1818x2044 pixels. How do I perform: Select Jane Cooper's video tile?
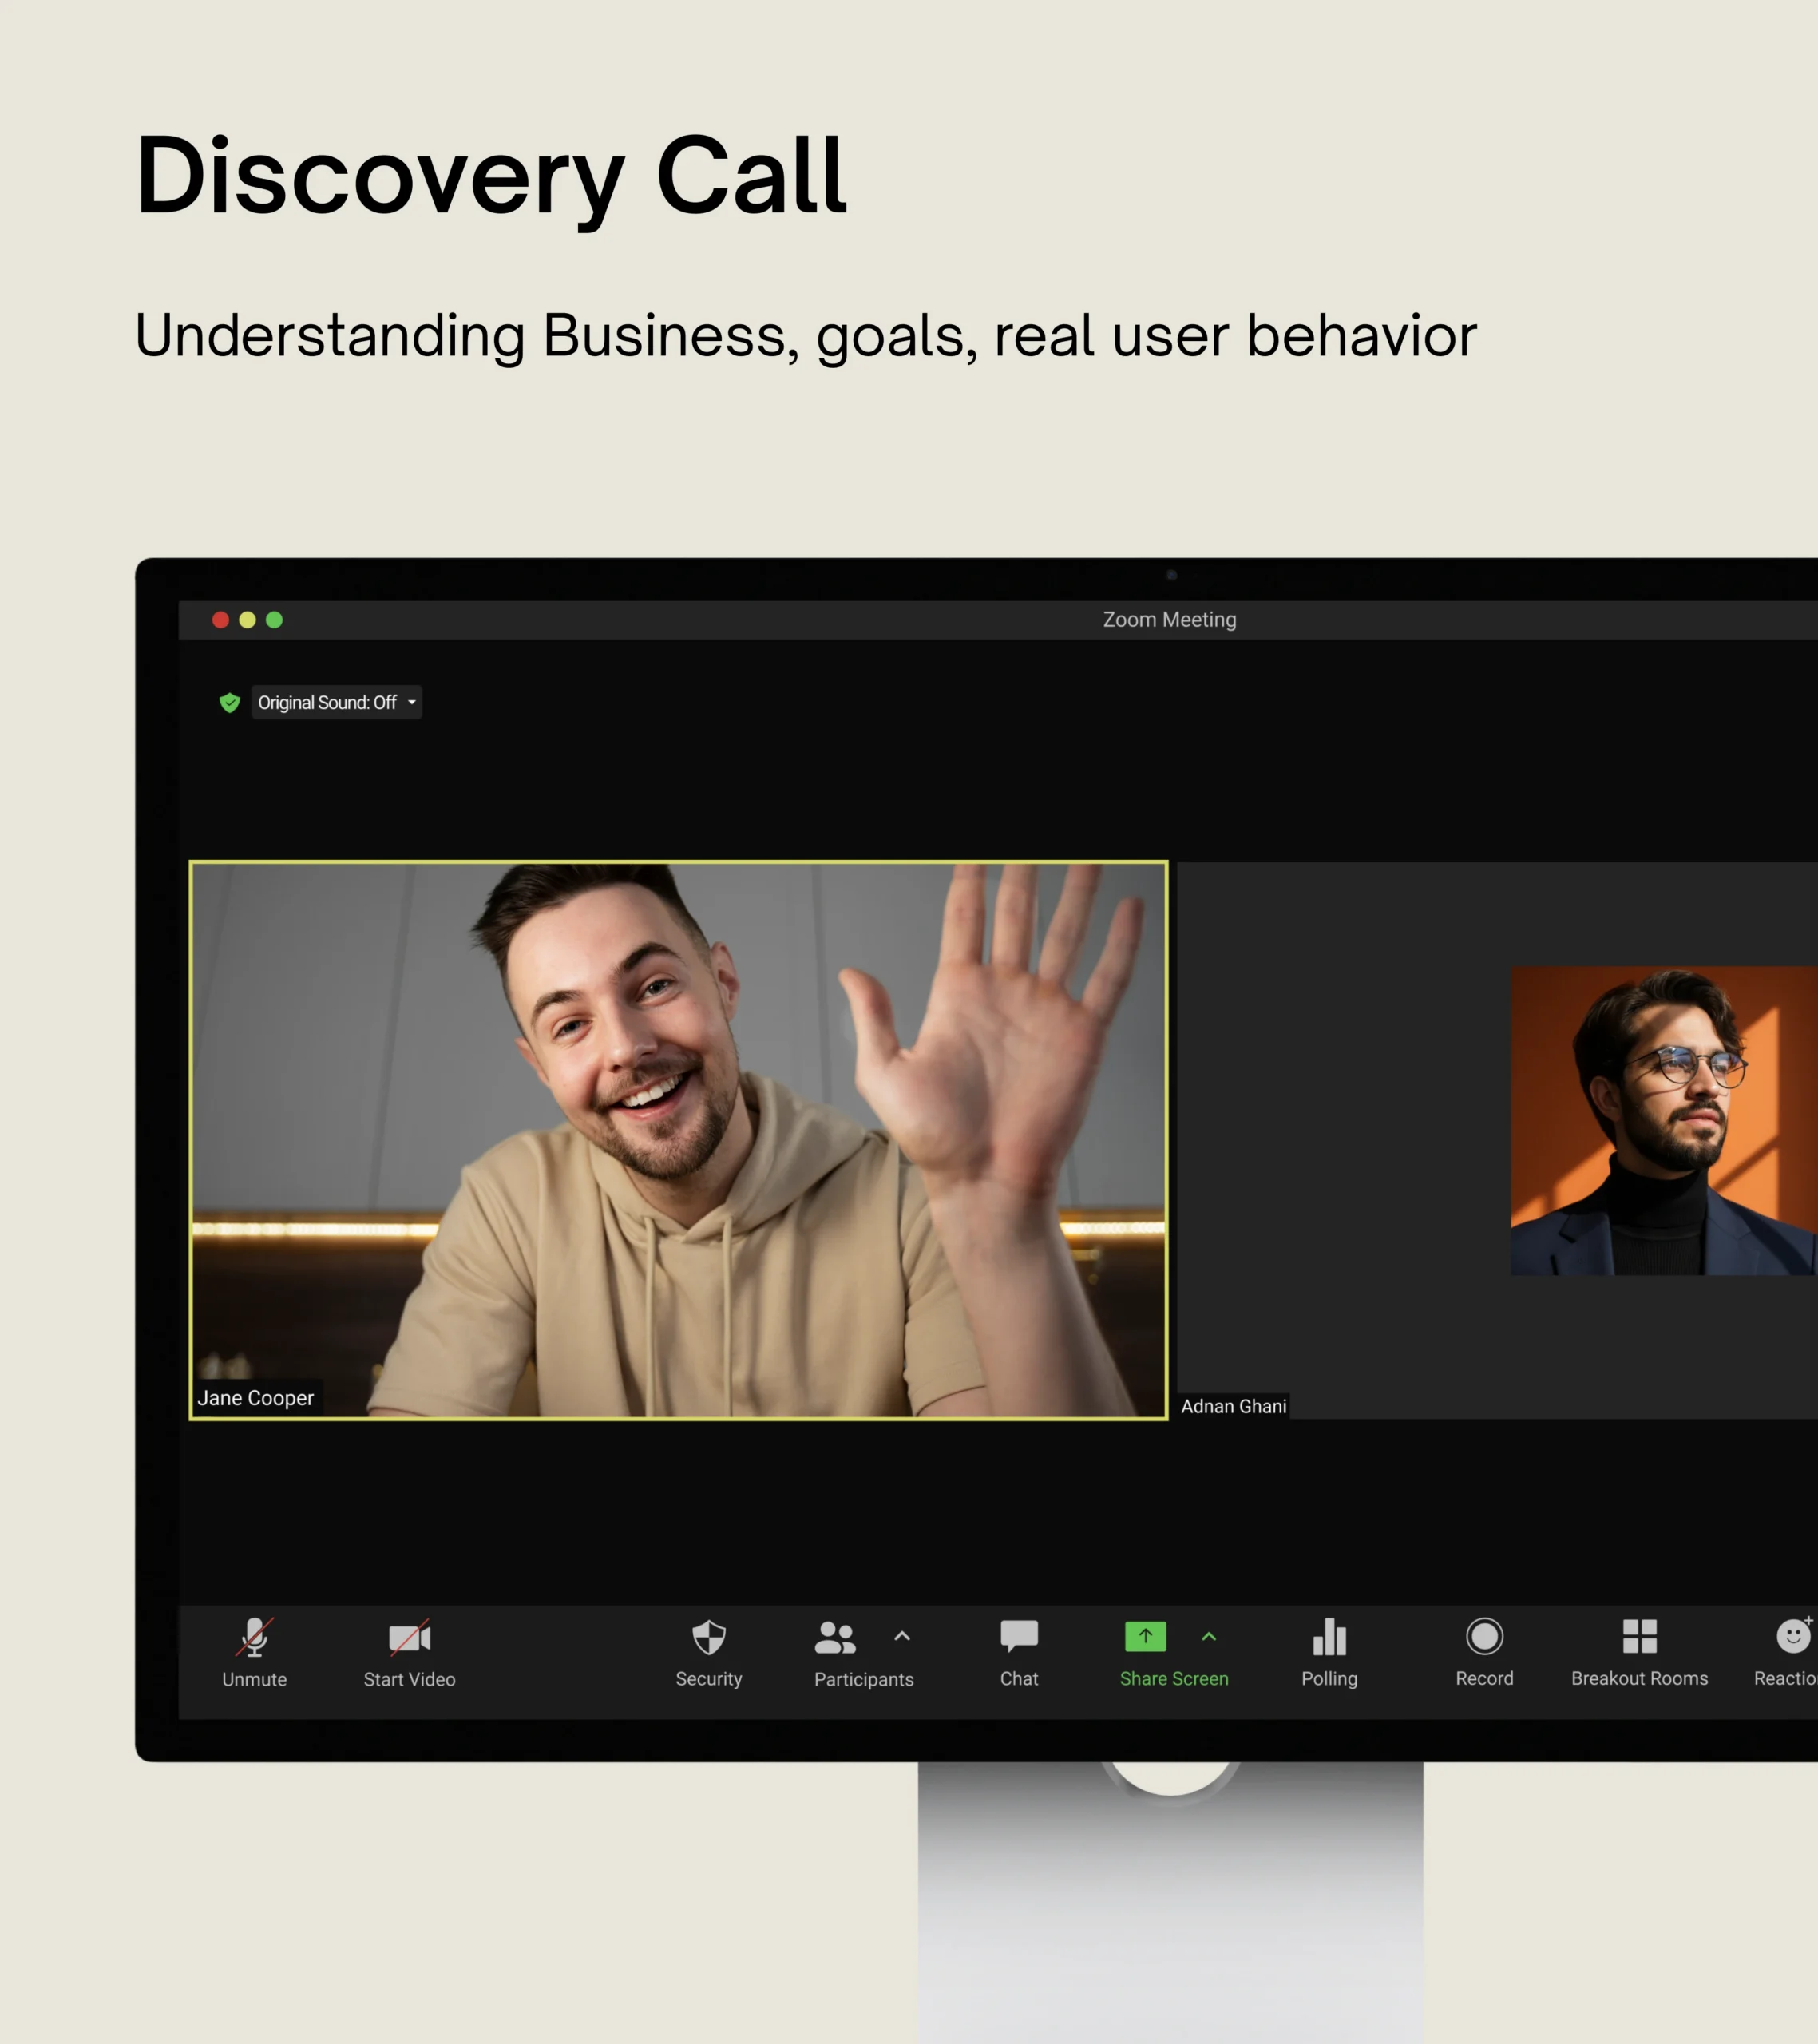pyautogui.click(x=678, y=1139)
